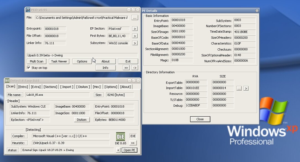Click the Multi Scan button
Screen dimensions: 300x162
click(36, 61)
